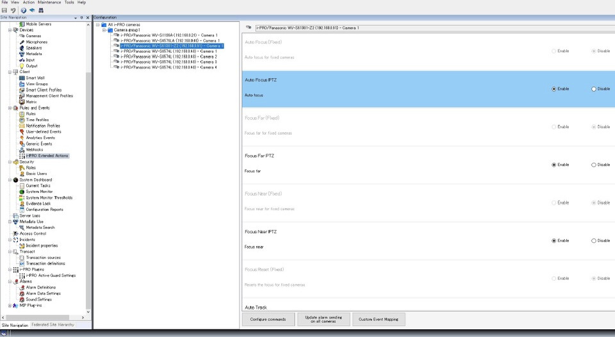The image size is (615, 337).
Task: Click the Transaction sources icon
Action: point(22,258)
